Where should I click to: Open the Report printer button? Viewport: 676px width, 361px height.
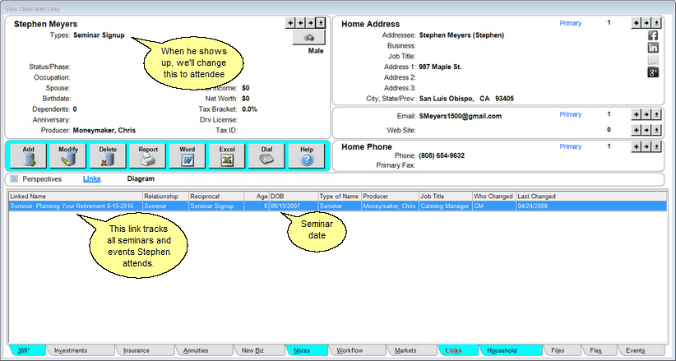[148, 155]
